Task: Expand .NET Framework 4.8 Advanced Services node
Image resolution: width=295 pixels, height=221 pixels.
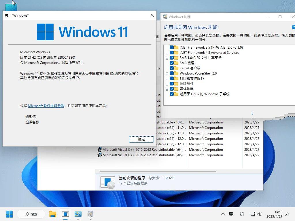Action: pos(167,53)
